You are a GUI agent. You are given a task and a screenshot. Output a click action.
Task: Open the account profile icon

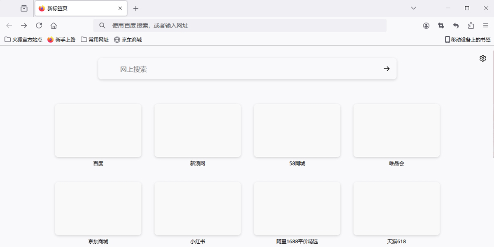click(x=426, y=26)
